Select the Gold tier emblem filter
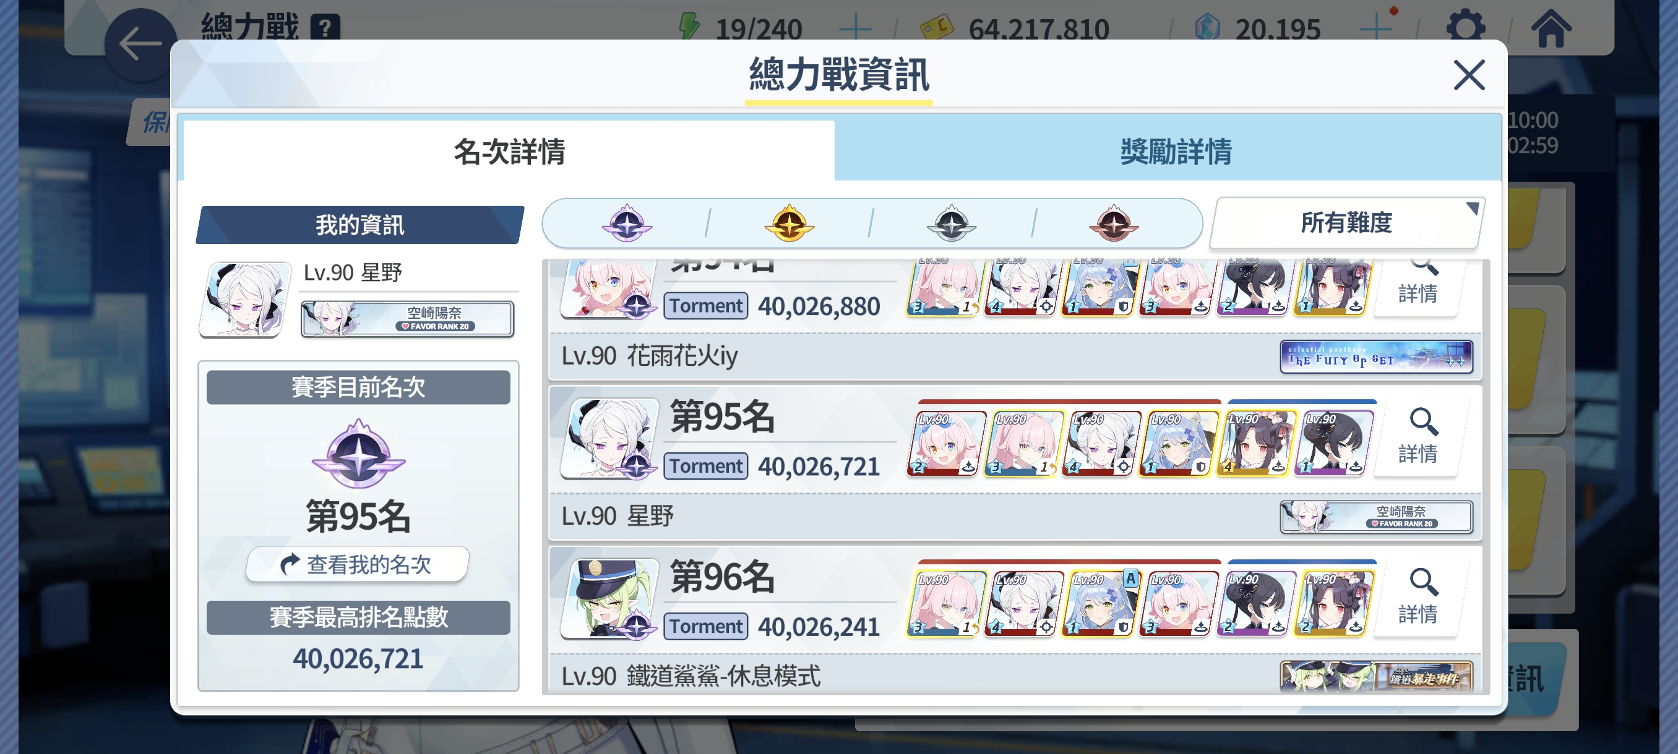This screenshot has height=754, width=1678. (788, 224)
